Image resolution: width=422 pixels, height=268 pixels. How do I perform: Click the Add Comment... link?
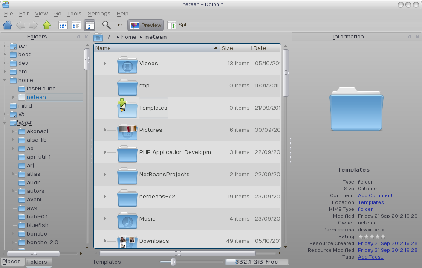coord(377,195)
